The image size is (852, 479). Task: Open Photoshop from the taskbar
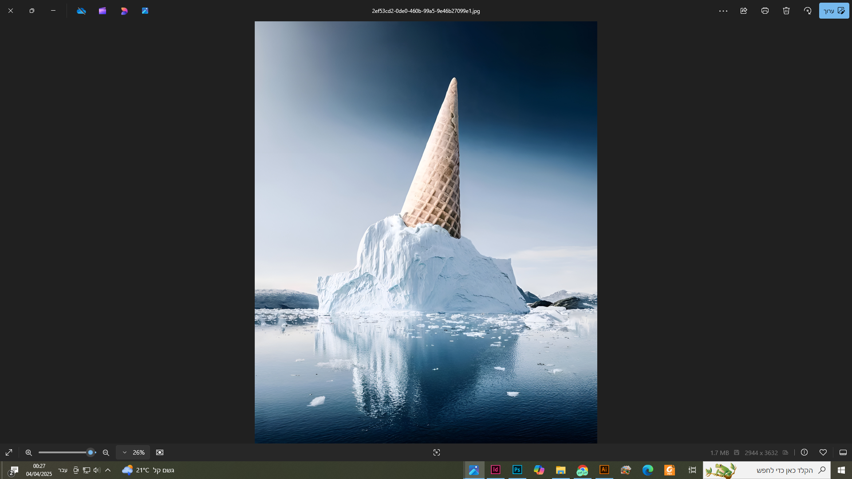[x=517, y=470]
